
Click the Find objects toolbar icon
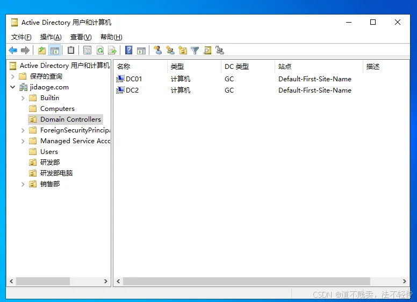(207, 50)
